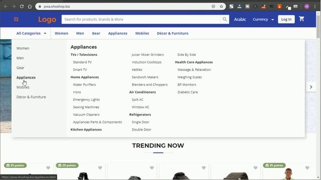The width and height of the screenshot is (321, 180).
Task: Open Split AC link
Action: [x=137, y=99]
